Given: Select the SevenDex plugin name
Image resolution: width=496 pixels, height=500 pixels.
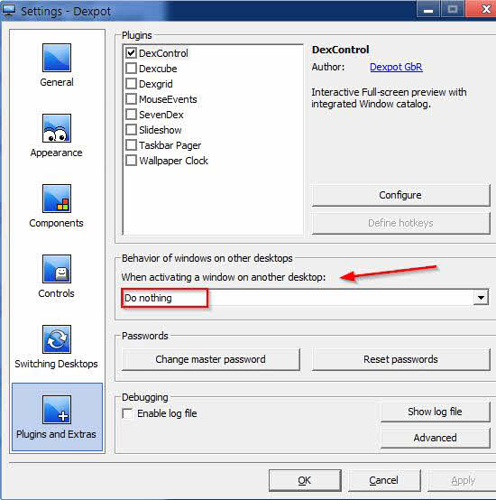Looking at the screenshot, I should 161,115.
